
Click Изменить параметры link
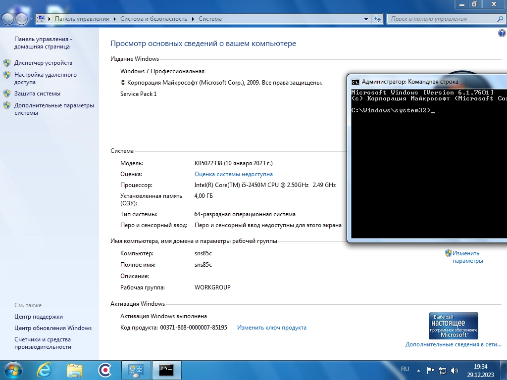tap(467, 257)
